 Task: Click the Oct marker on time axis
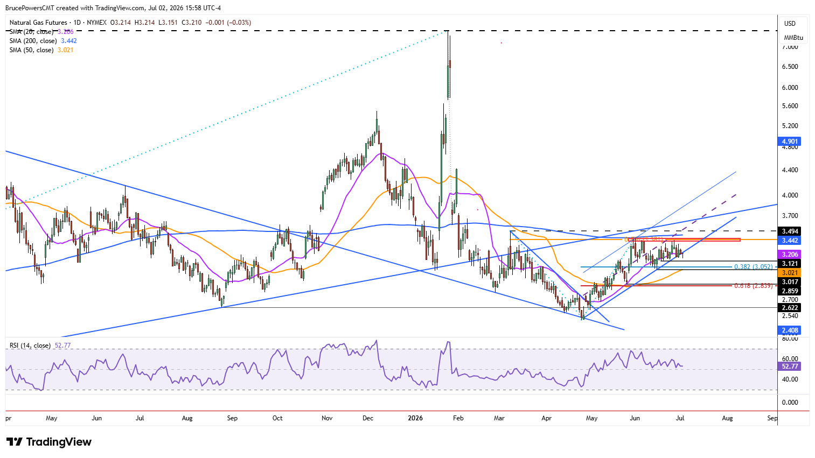(277, 418)
